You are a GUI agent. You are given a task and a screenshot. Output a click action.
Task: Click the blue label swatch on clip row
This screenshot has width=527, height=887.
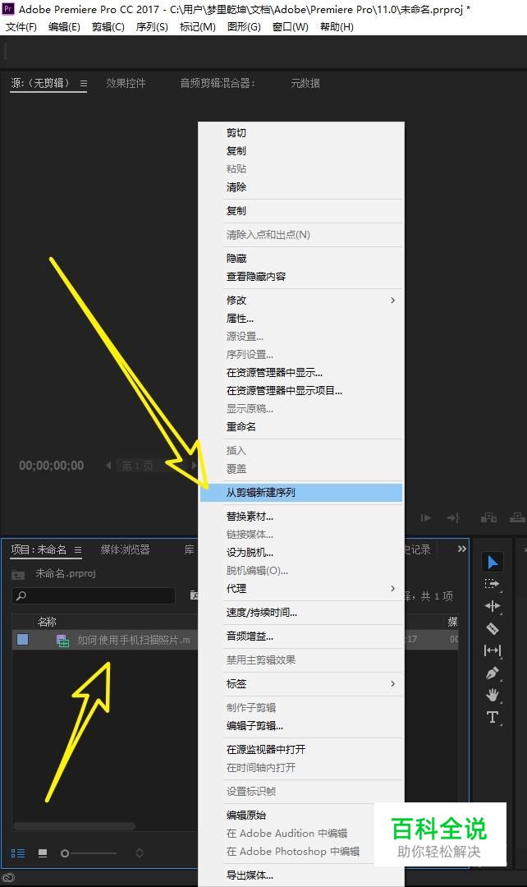point(23,640)
